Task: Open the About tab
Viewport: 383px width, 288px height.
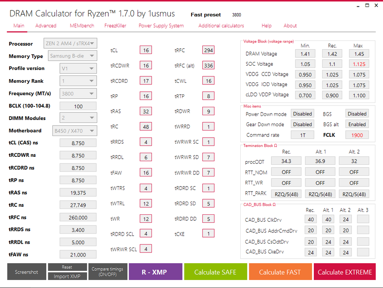Action: click(290, 26)
